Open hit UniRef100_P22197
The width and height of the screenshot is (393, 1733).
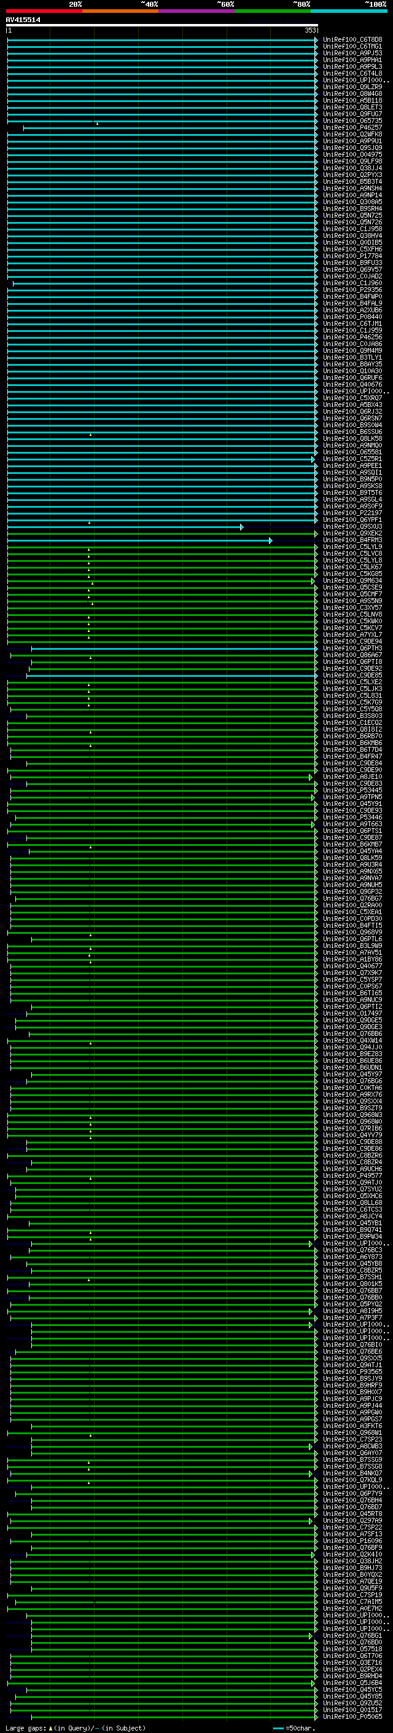[x=352, y=513]
